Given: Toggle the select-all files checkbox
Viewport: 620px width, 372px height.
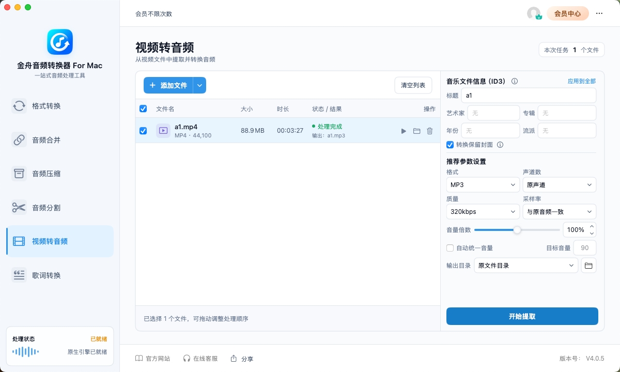Looking at the screenshot, I should pyautogui.click(x=143, y=109).
